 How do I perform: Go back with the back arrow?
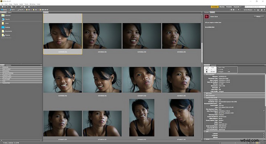coord(2,7)
